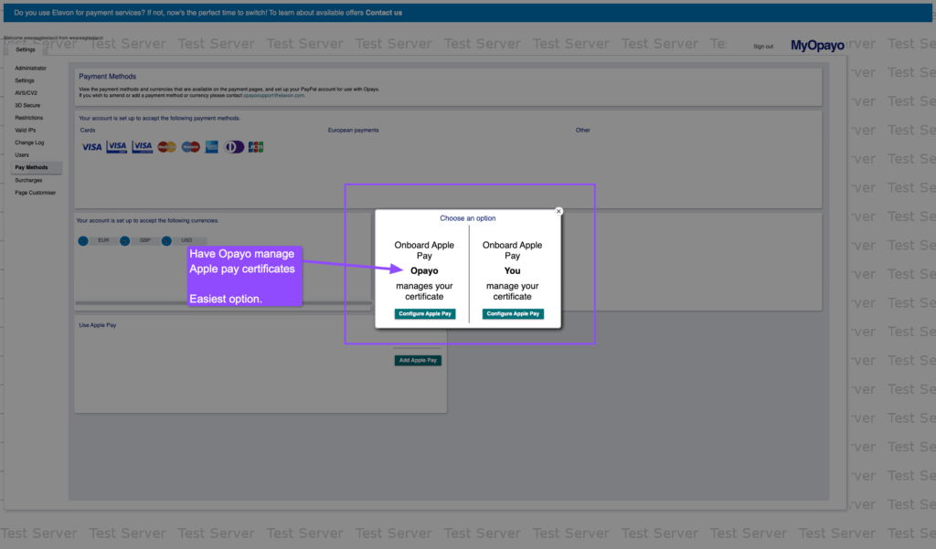
Task: Open the 3D Secure settings page
Action: 27,105
